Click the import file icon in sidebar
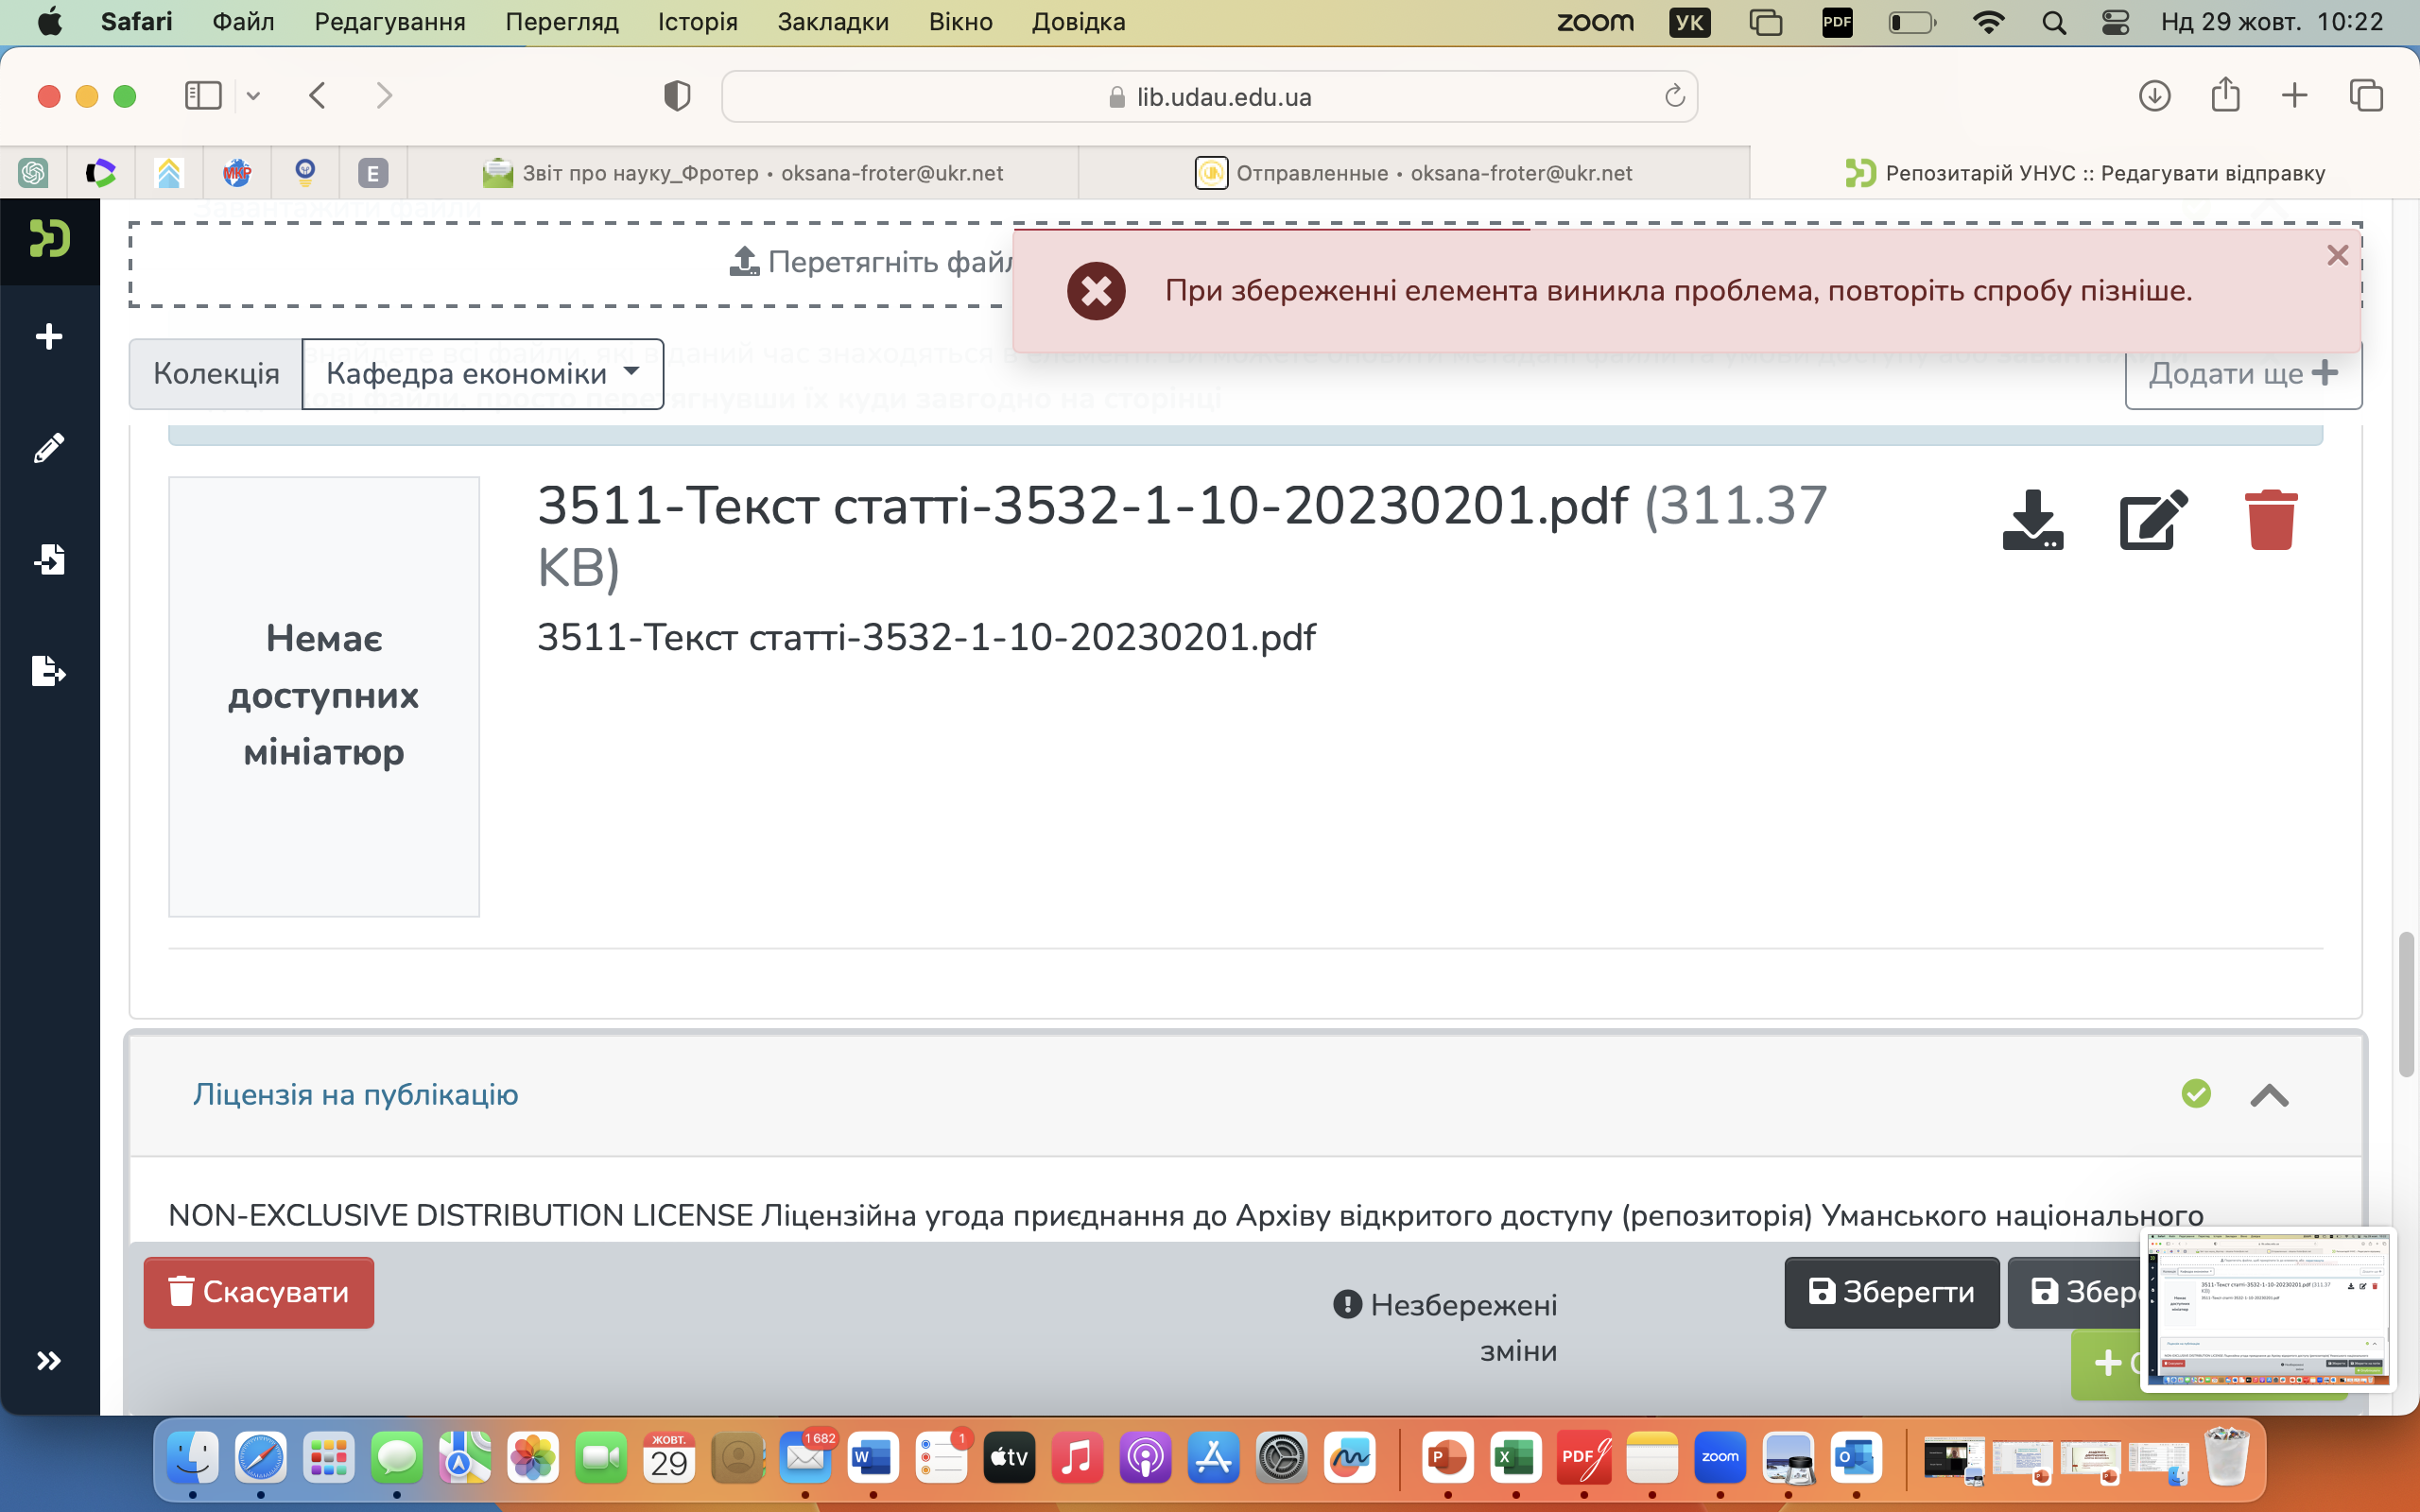The image size is (2420, 1512). [x=49, y=559]
